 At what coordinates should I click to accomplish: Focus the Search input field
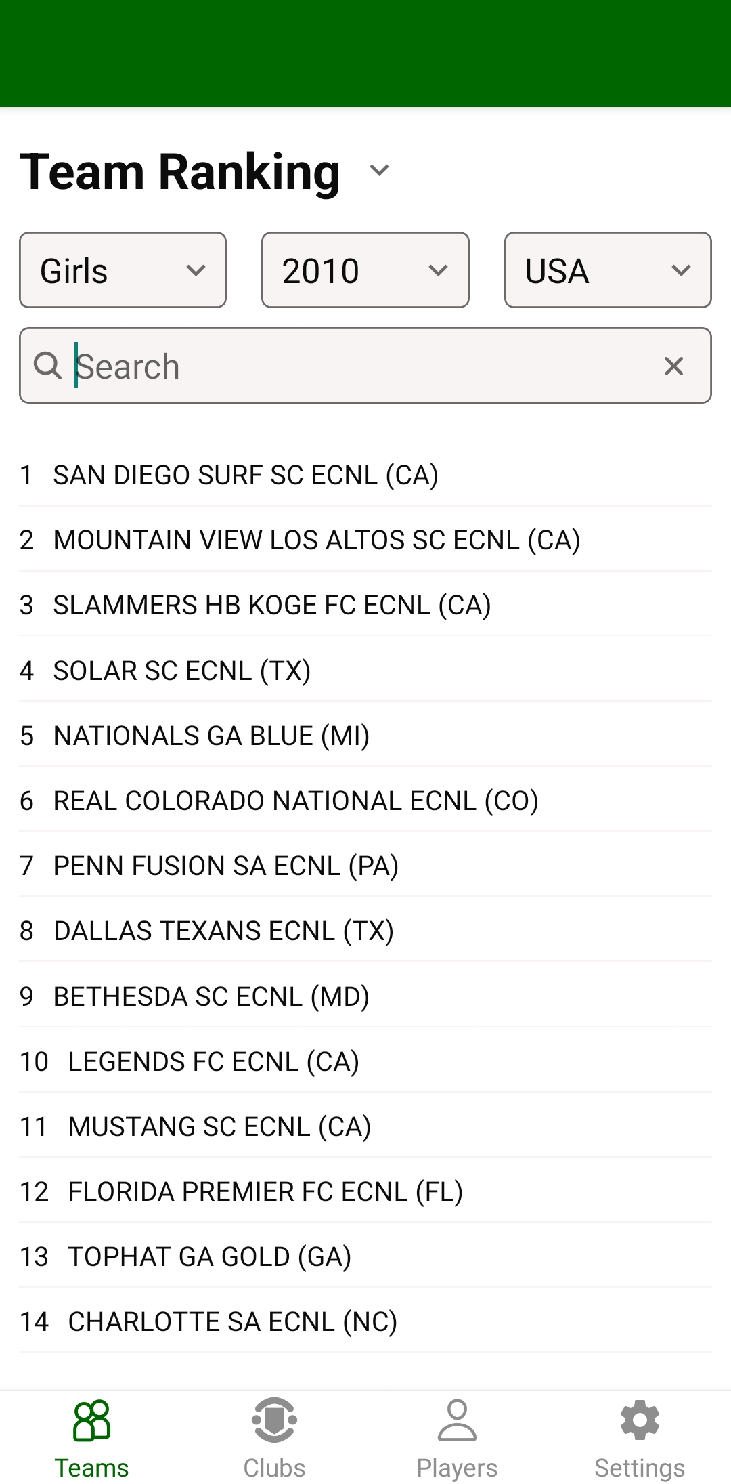(365, 366)
